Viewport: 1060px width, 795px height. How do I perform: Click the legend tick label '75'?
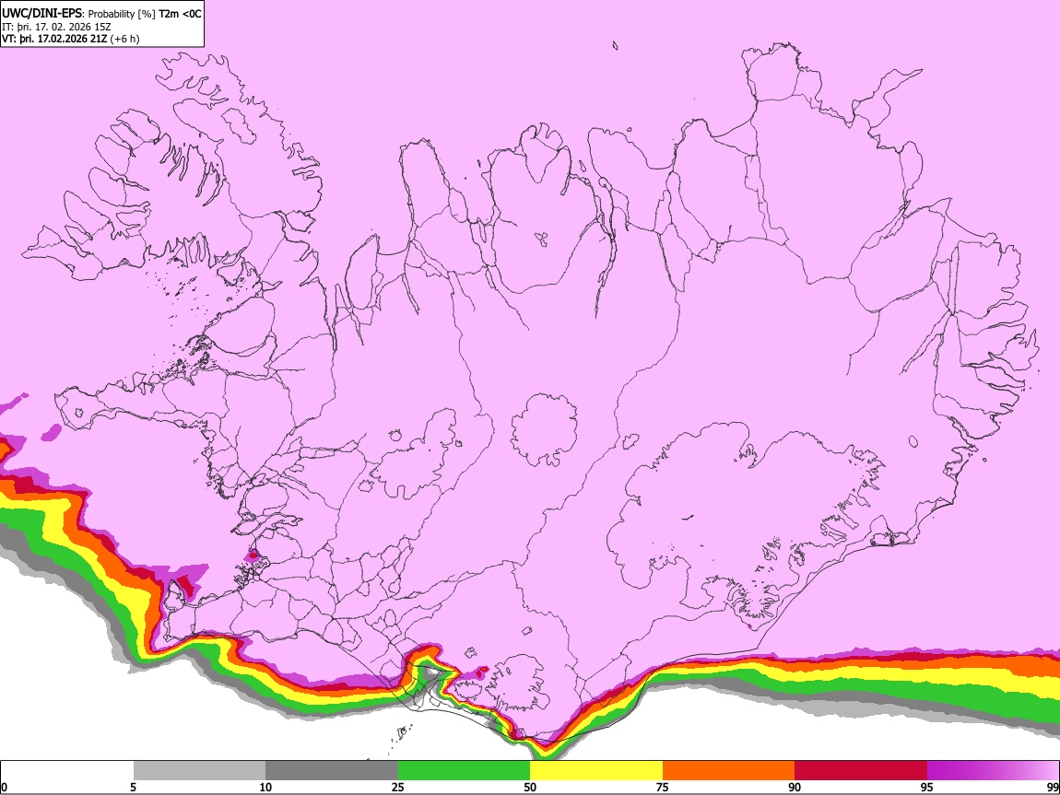[x=663, y=787]
